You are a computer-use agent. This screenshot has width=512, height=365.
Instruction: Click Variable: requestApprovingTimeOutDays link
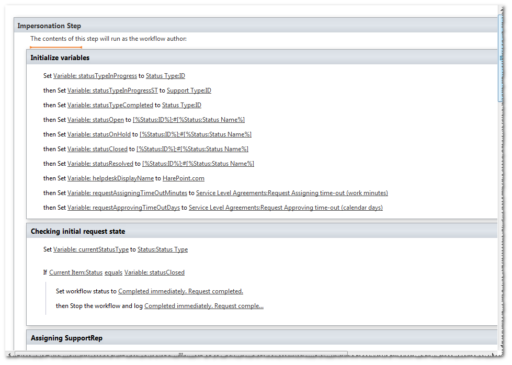point(123,208)
